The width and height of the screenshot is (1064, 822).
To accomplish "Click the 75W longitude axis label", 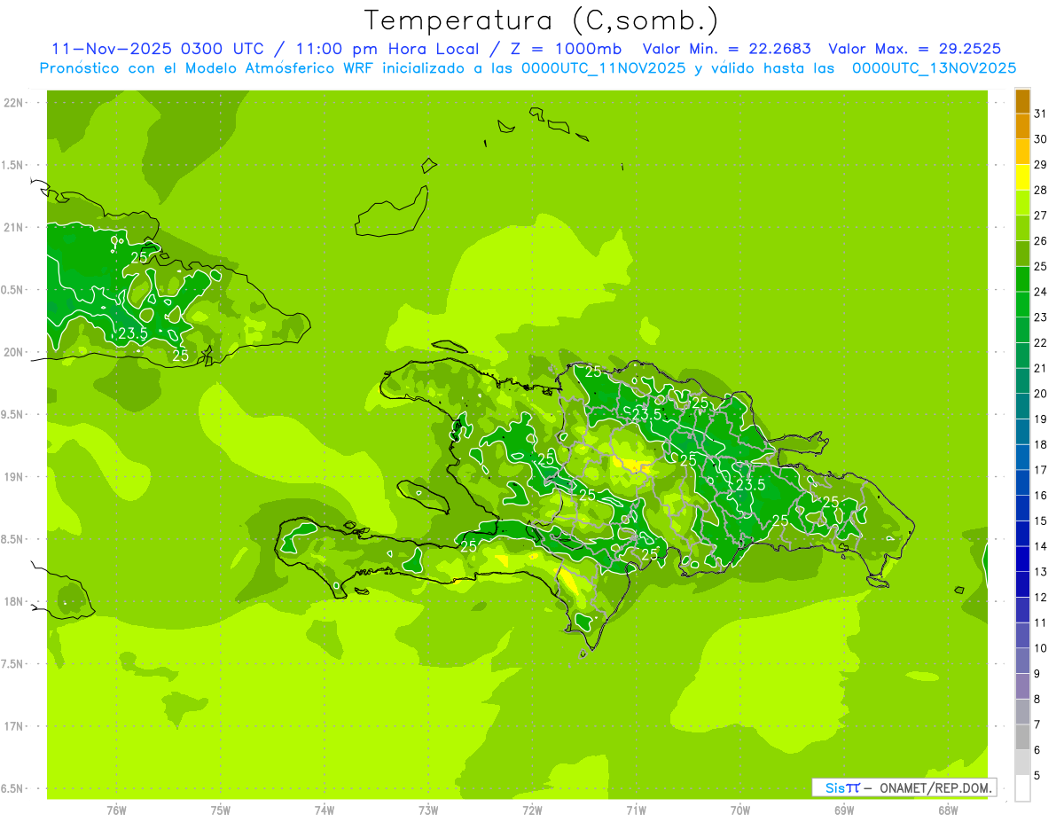I will coord(220,810).
